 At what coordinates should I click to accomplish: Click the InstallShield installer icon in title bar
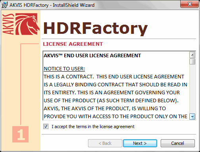coord(5,5)
